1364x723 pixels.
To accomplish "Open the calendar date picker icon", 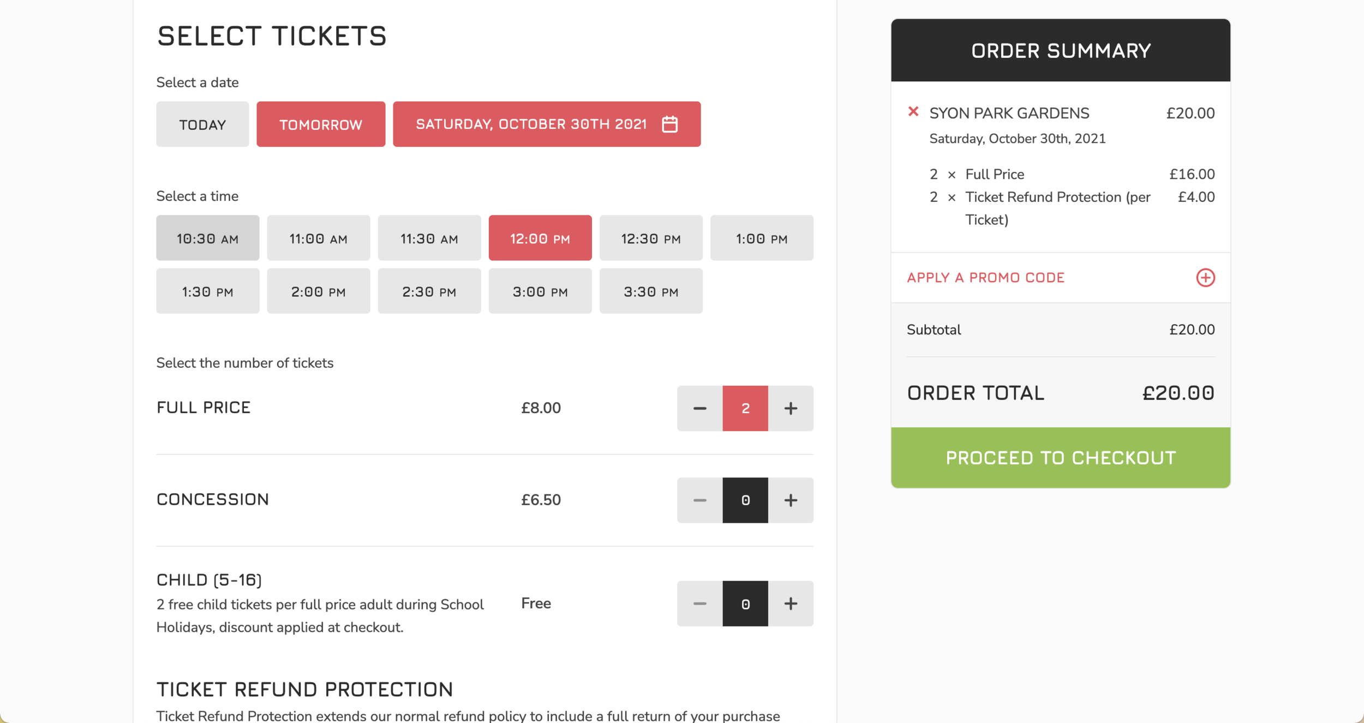I will (x=669, y=124).
